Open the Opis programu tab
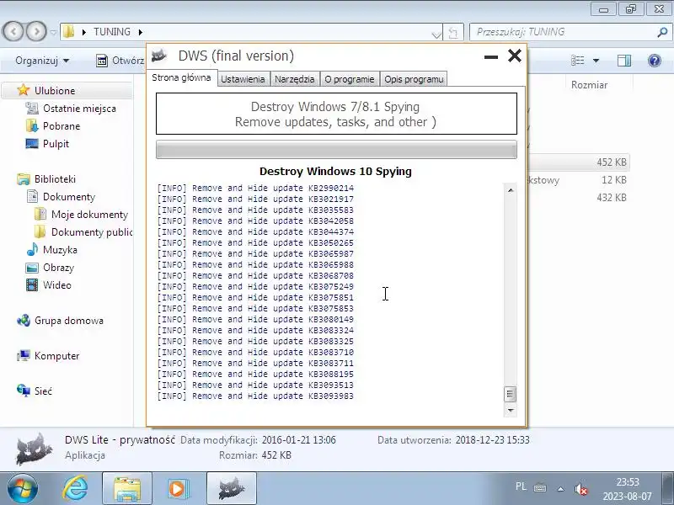Viewport: 674px width, 505px height. (414, 79)
